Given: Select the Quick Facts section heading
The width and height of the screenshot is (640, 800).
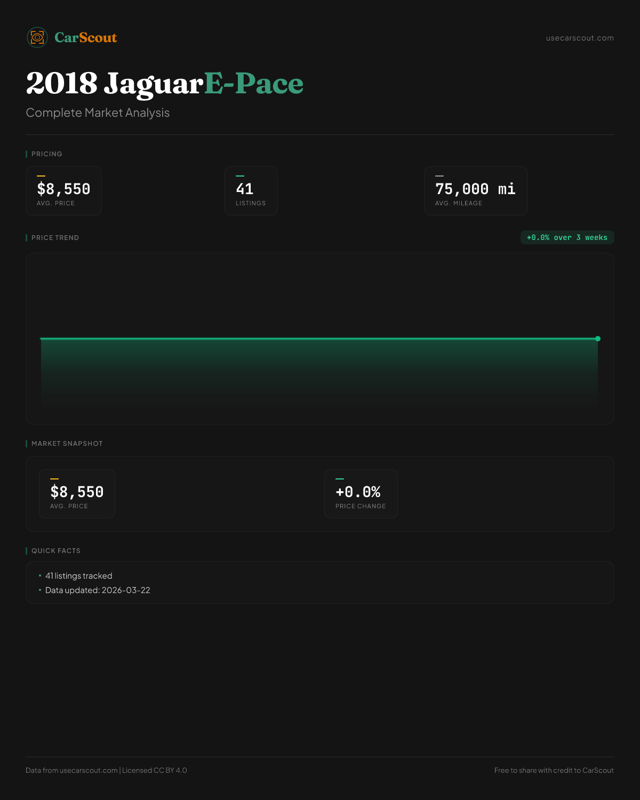Looking at the screenshot, I should 56,551.
